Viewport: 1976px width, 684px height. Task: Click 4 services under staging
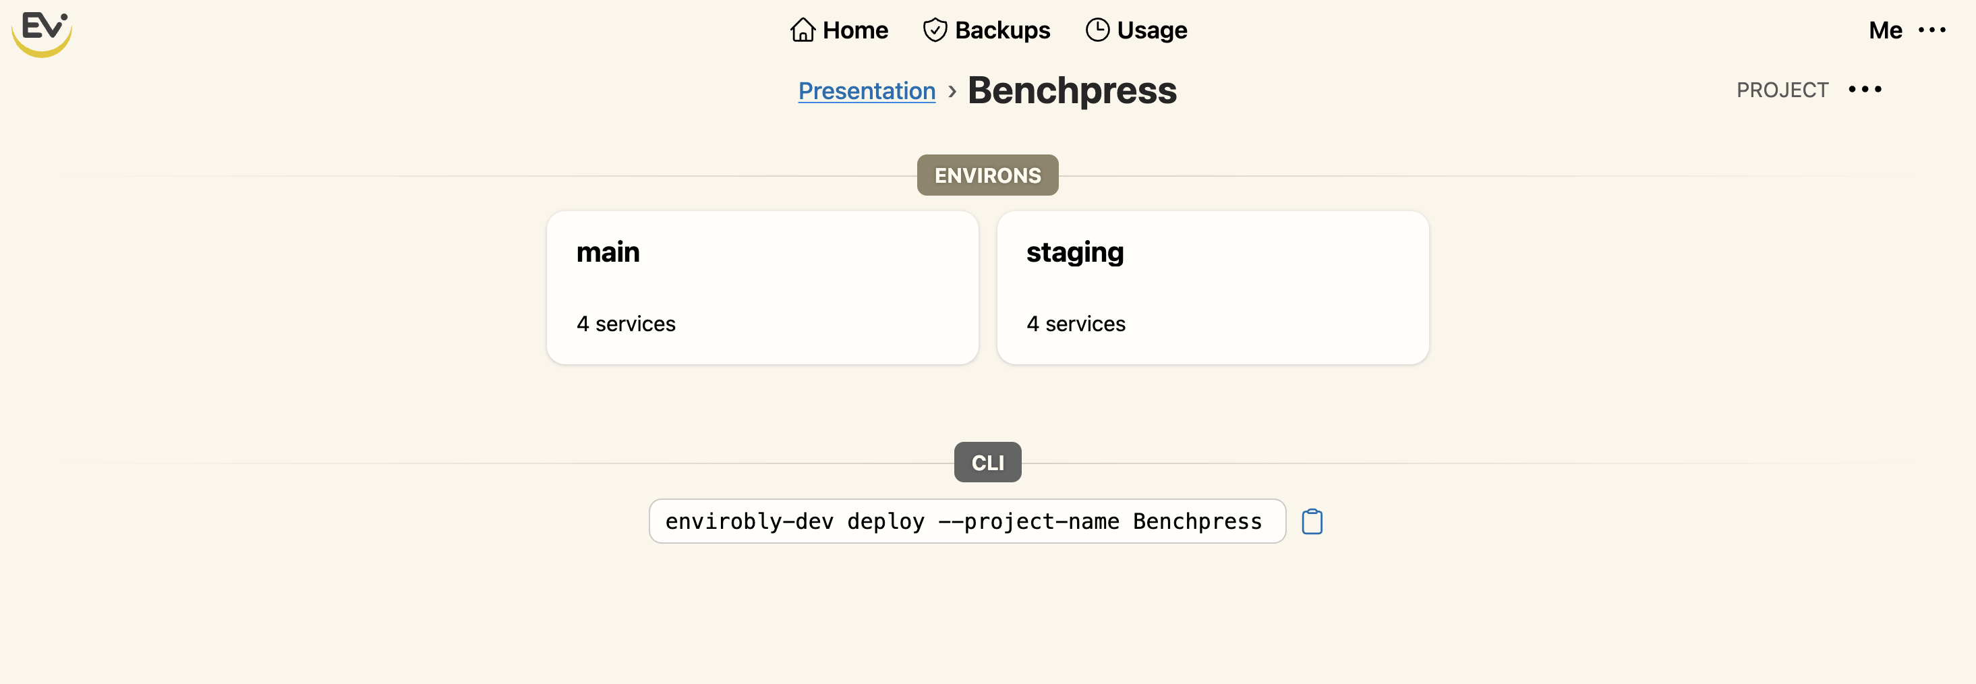click(x=1076, y=323)
